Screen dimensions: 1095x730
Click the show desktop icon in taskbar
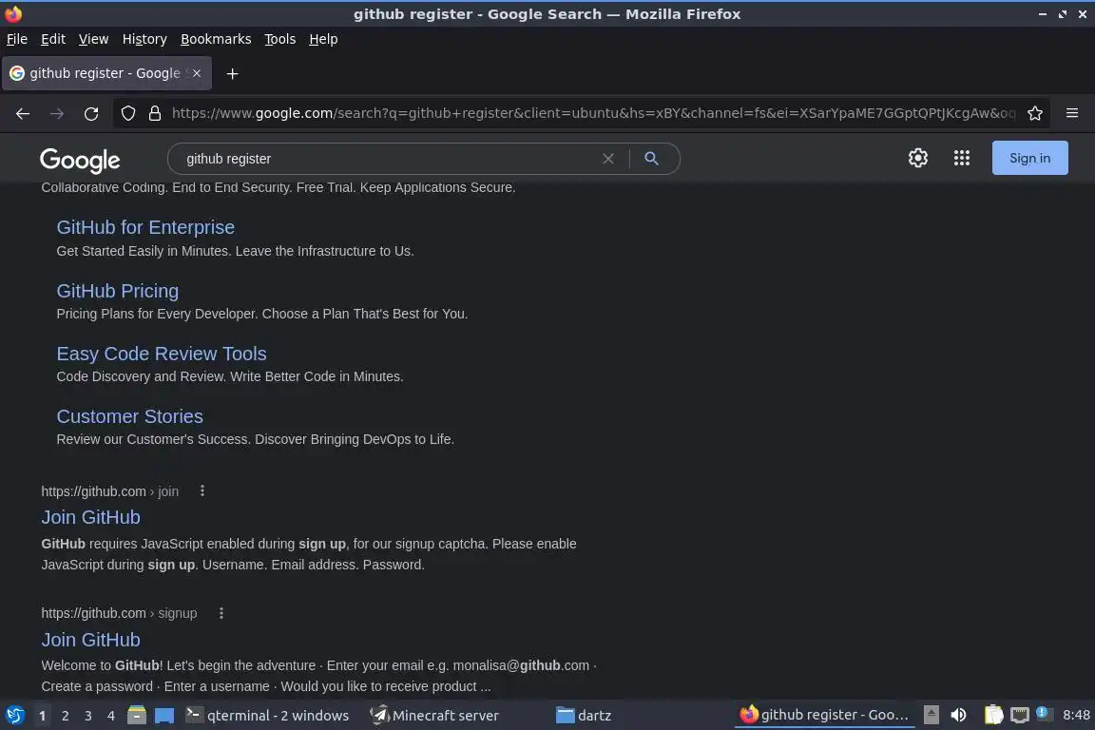click(x=164, y=716)
